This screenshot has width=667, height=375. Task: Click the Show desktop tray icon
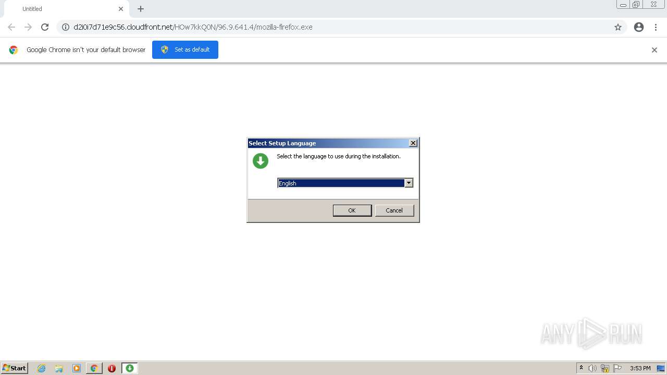coord(661,368)
